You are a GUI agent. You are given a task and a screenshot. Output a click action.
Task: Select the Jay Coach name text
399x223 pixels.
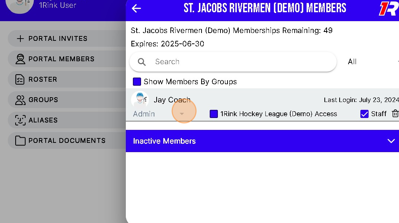click(x=172, y=100)
